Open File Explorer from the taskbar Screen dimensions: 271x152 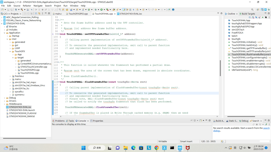tap(126, 148)
